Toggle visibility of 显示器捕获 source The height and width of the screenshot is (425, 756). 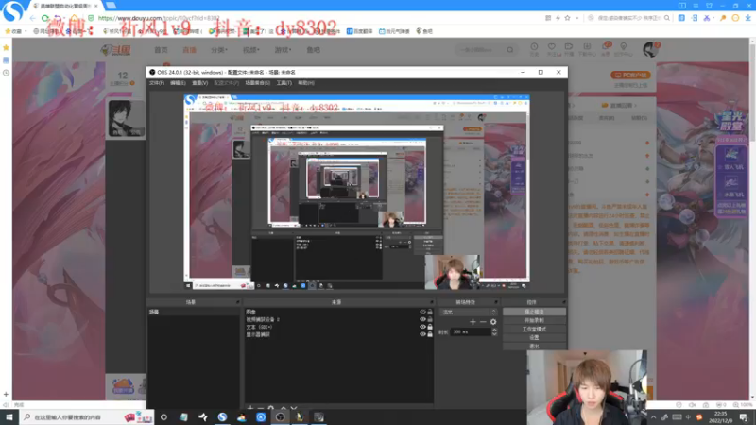point(422,334)
